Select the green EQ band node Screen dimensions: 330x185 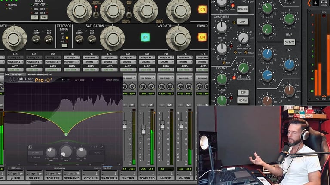[x=66, y=134]
